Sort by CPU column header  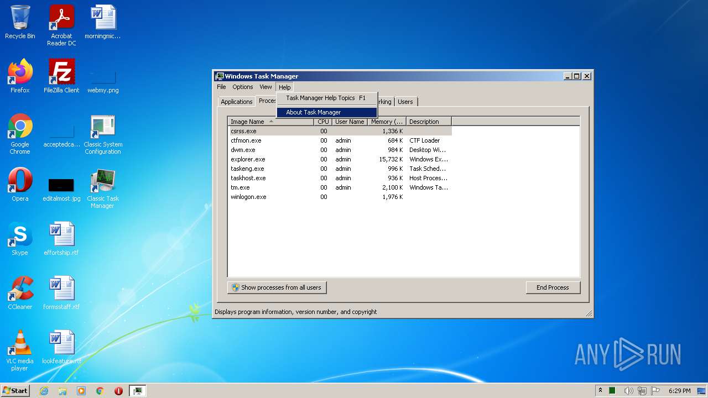[323, 122]
